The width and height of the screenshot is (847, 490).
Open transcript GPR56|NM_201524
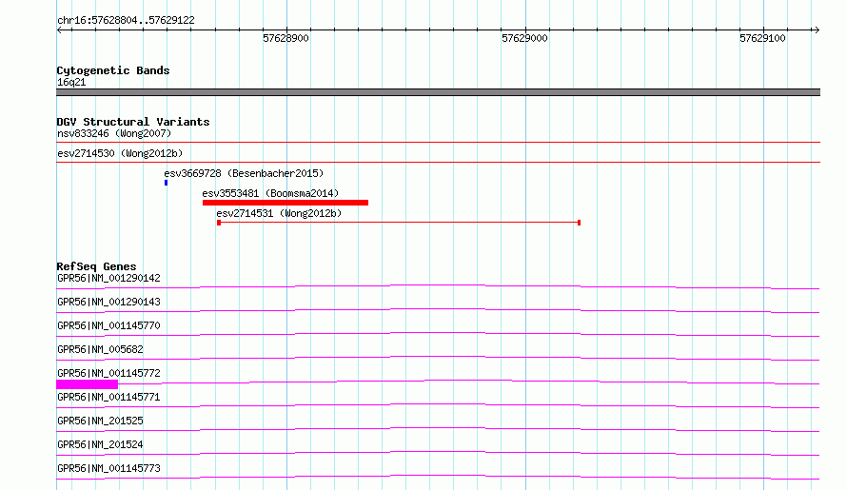pyautogui.click(x=100, y=444)
